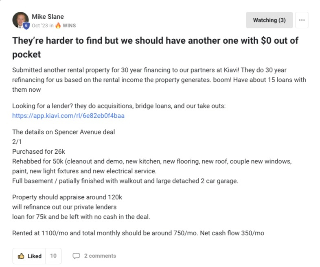Open the app.kiavi.com referral link
The image size is (320, 267).
click(x=68, y=116)
